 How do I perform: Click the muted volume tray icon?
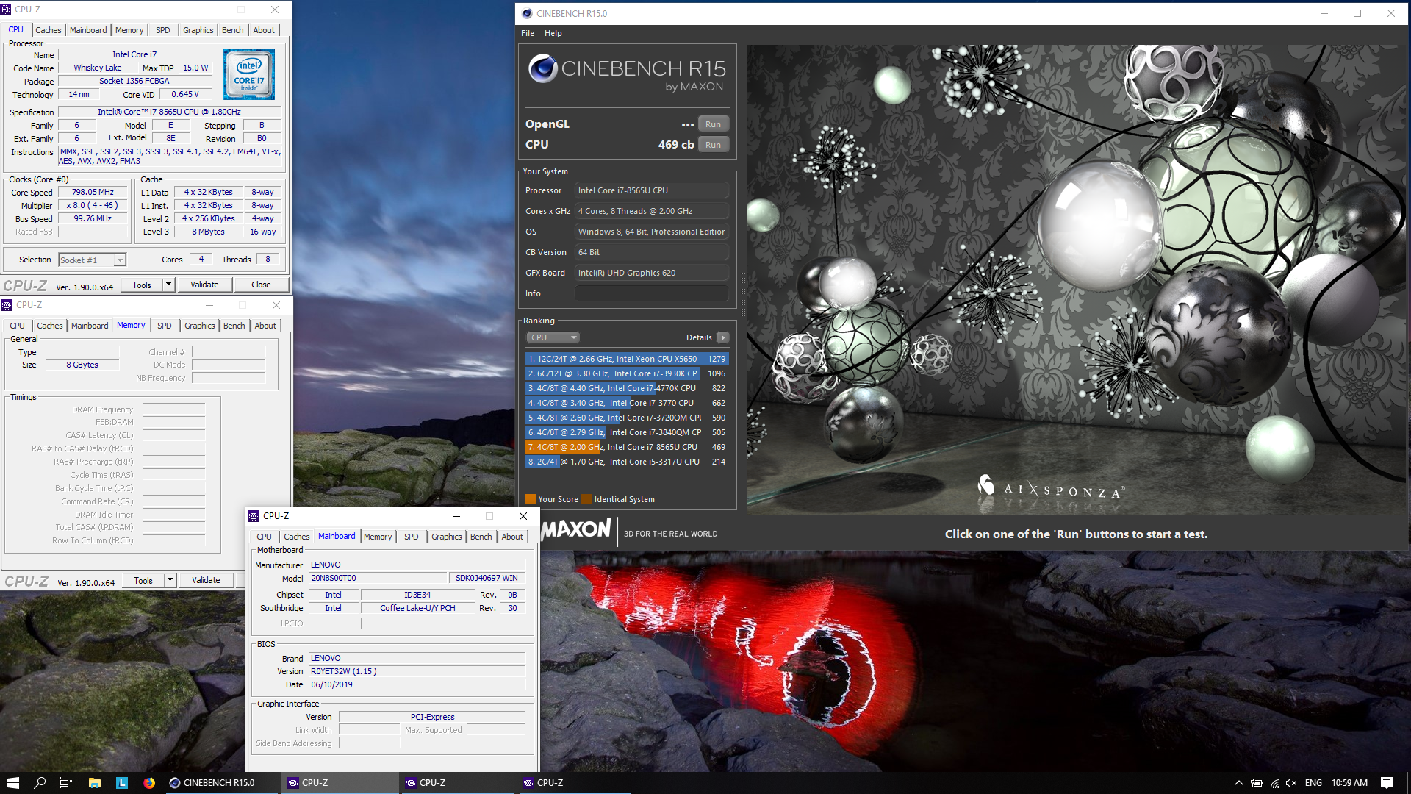(1291, 783)
